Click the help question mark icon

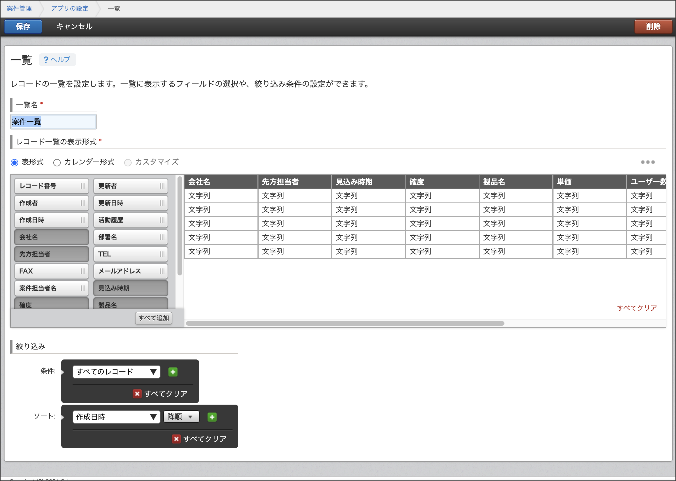(x=46, y=60)
